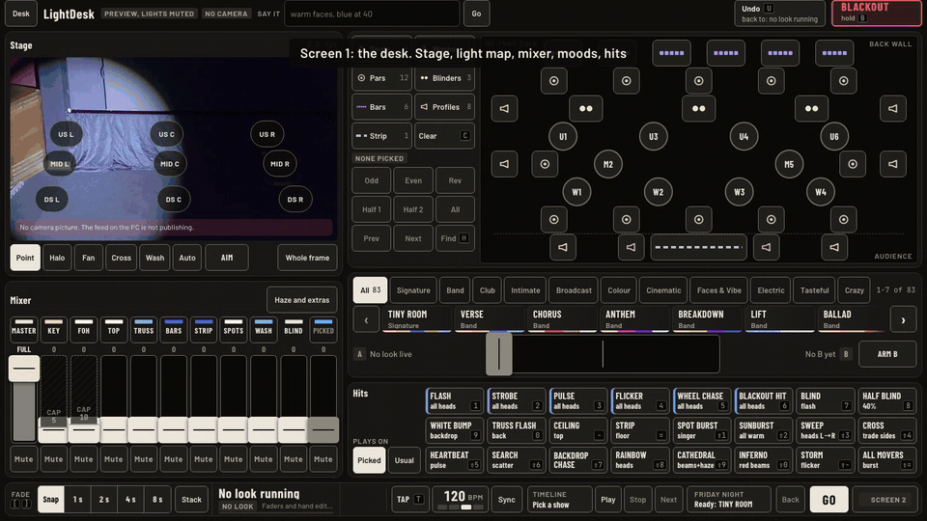Click the A/B crossfader handle
This screenshot has width=927, height=521.
point(499,354)
